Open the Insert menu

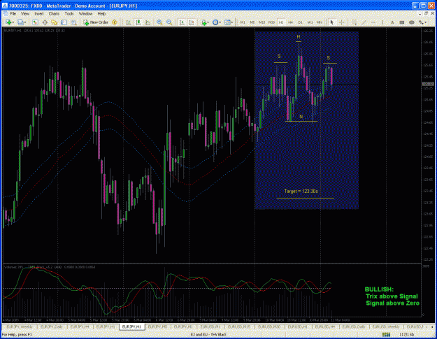(39, 14)
